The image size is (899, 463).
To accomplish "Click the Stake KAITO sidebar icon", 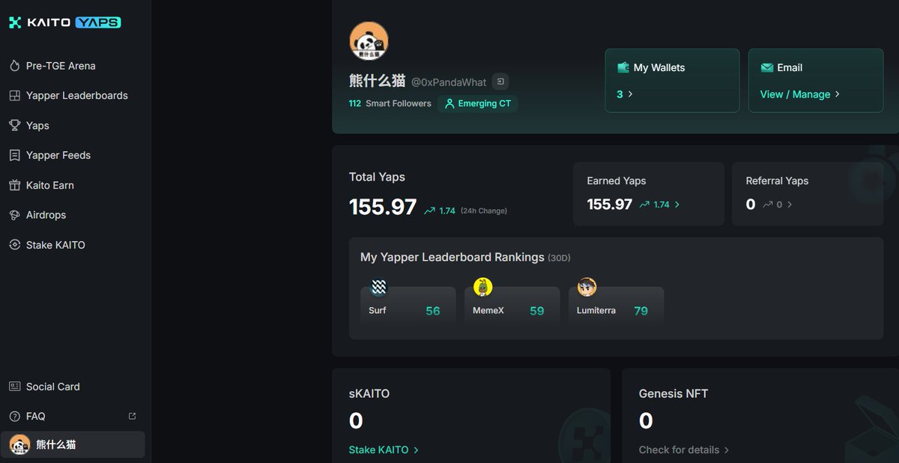I will click(x=14, y=245).
